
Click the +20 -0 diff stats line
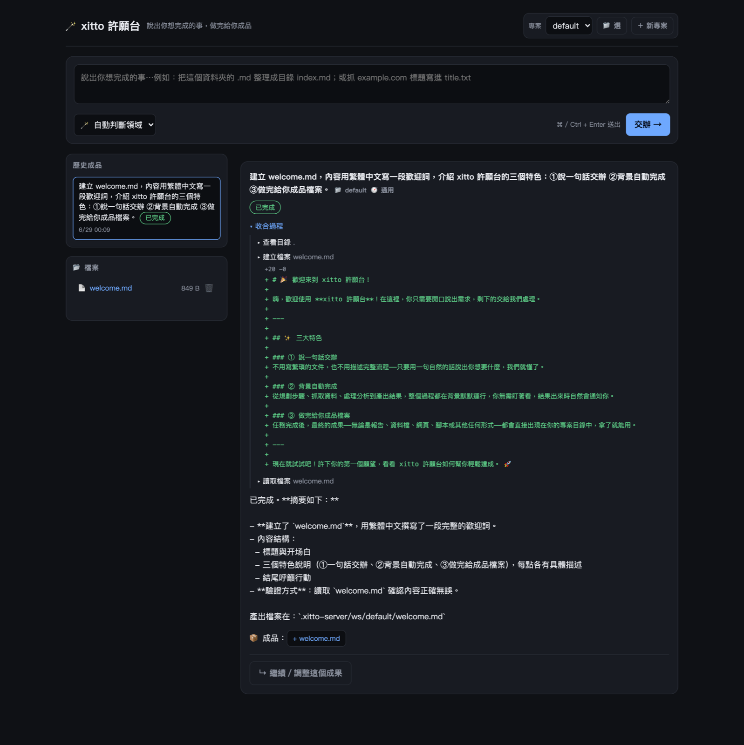point(275,269)
